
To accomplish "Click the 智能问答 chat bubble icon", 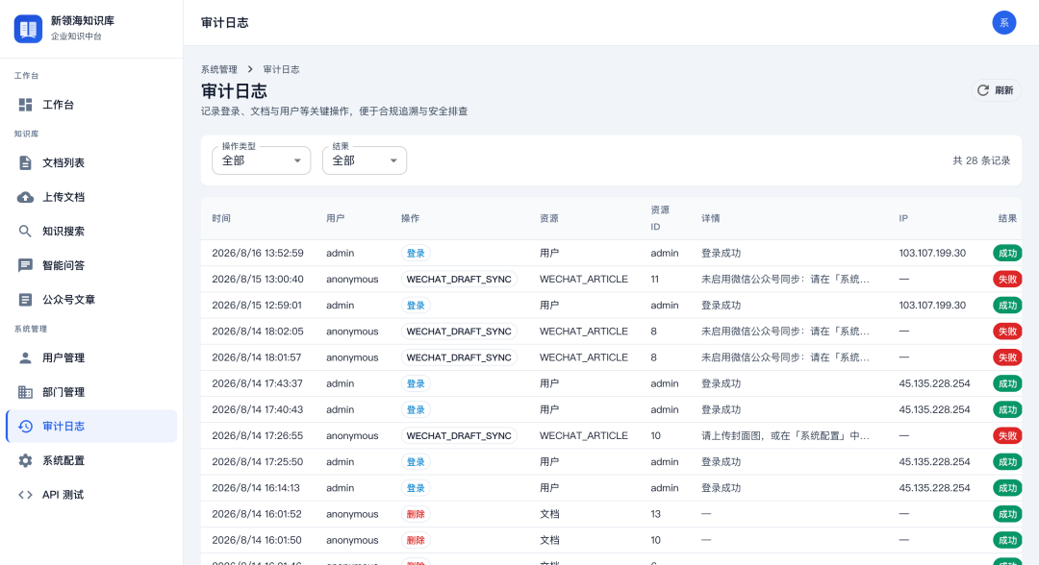I will pyautogui.click(x=25, y=265).
